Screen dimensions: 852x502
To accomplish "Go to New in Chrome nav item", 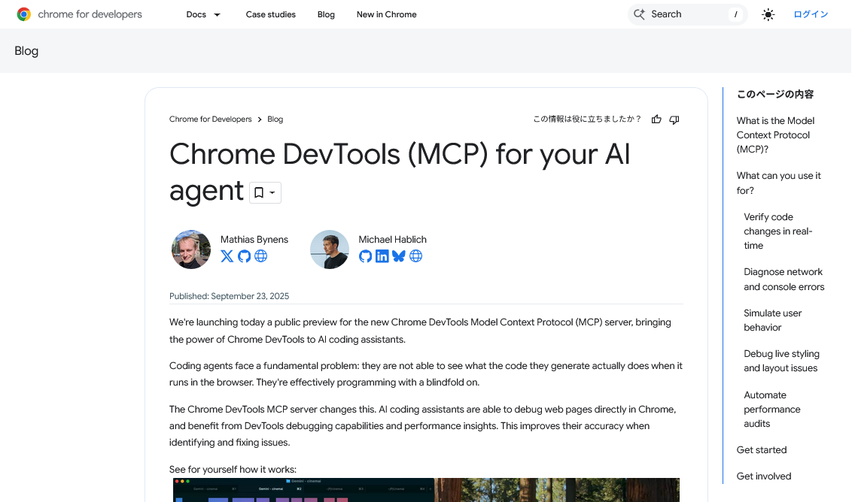I will 386,14.
